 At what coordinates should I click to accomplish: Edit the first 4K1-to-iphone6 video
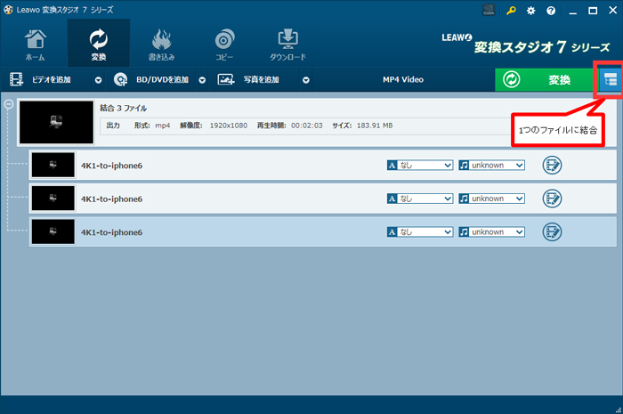click(x=553, y=165)
